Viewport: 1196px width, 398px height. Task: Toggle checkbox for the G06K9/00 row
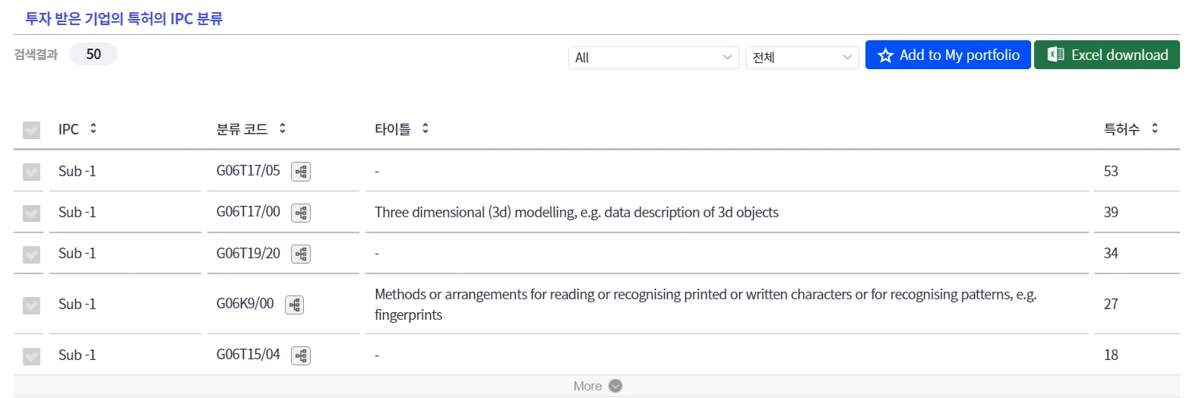(31, 305)
